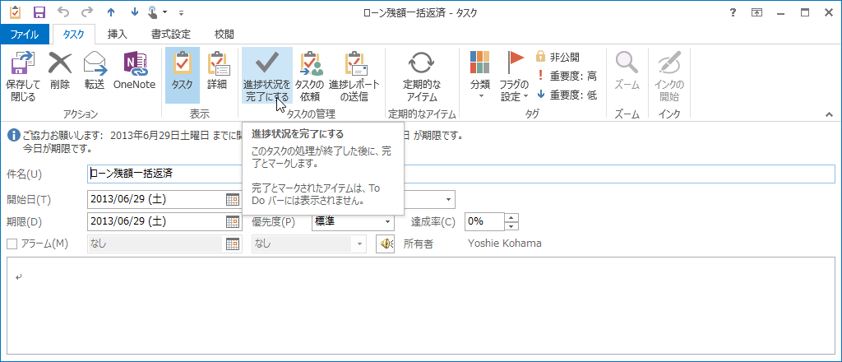Viewport: 842px width, 362px height.
Task: Switch to the 校閲 tab
Action: (x=224, y=35)
